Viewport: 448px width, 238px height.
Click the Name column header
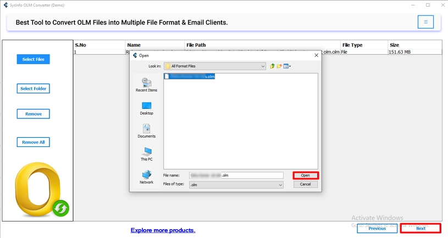154,45
